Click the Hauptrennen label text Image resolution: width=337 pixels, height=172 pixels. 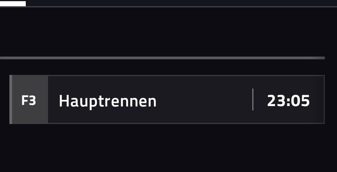[x=107, y=101]
